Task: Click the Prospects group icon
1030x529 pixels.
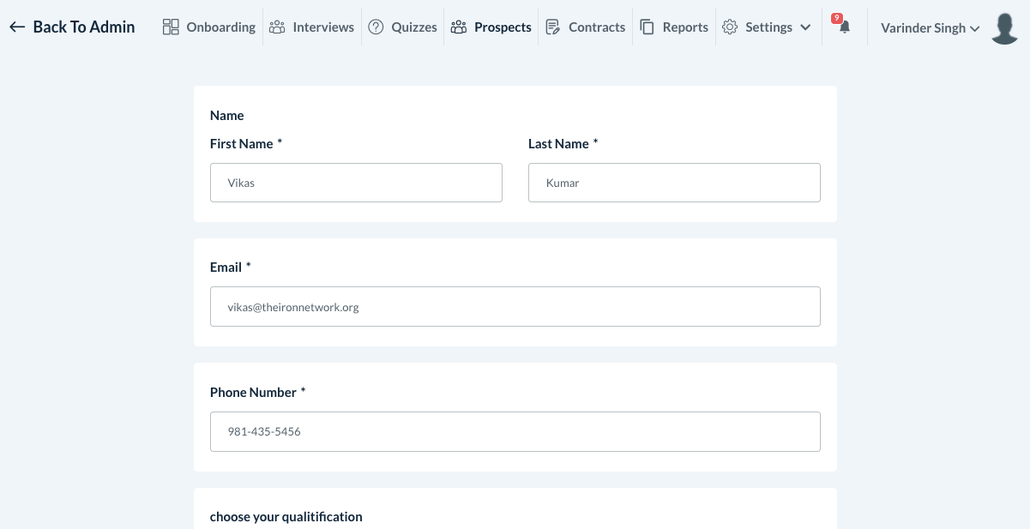Action: 459,27
